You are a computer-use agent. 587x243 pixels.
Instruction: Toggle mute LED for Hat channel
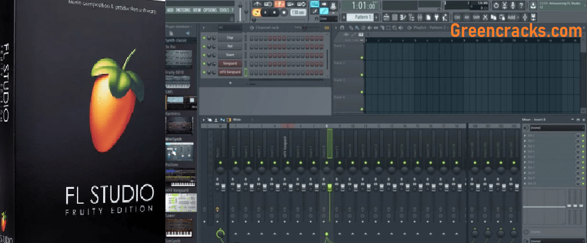pyautogui.click(x=204, y=46)
